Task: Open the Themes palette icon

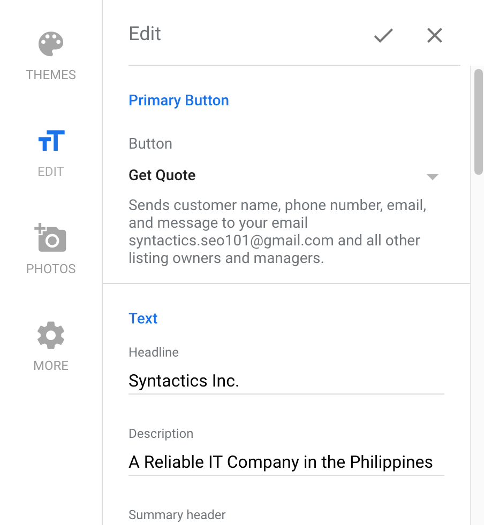Action: [51, 44]
